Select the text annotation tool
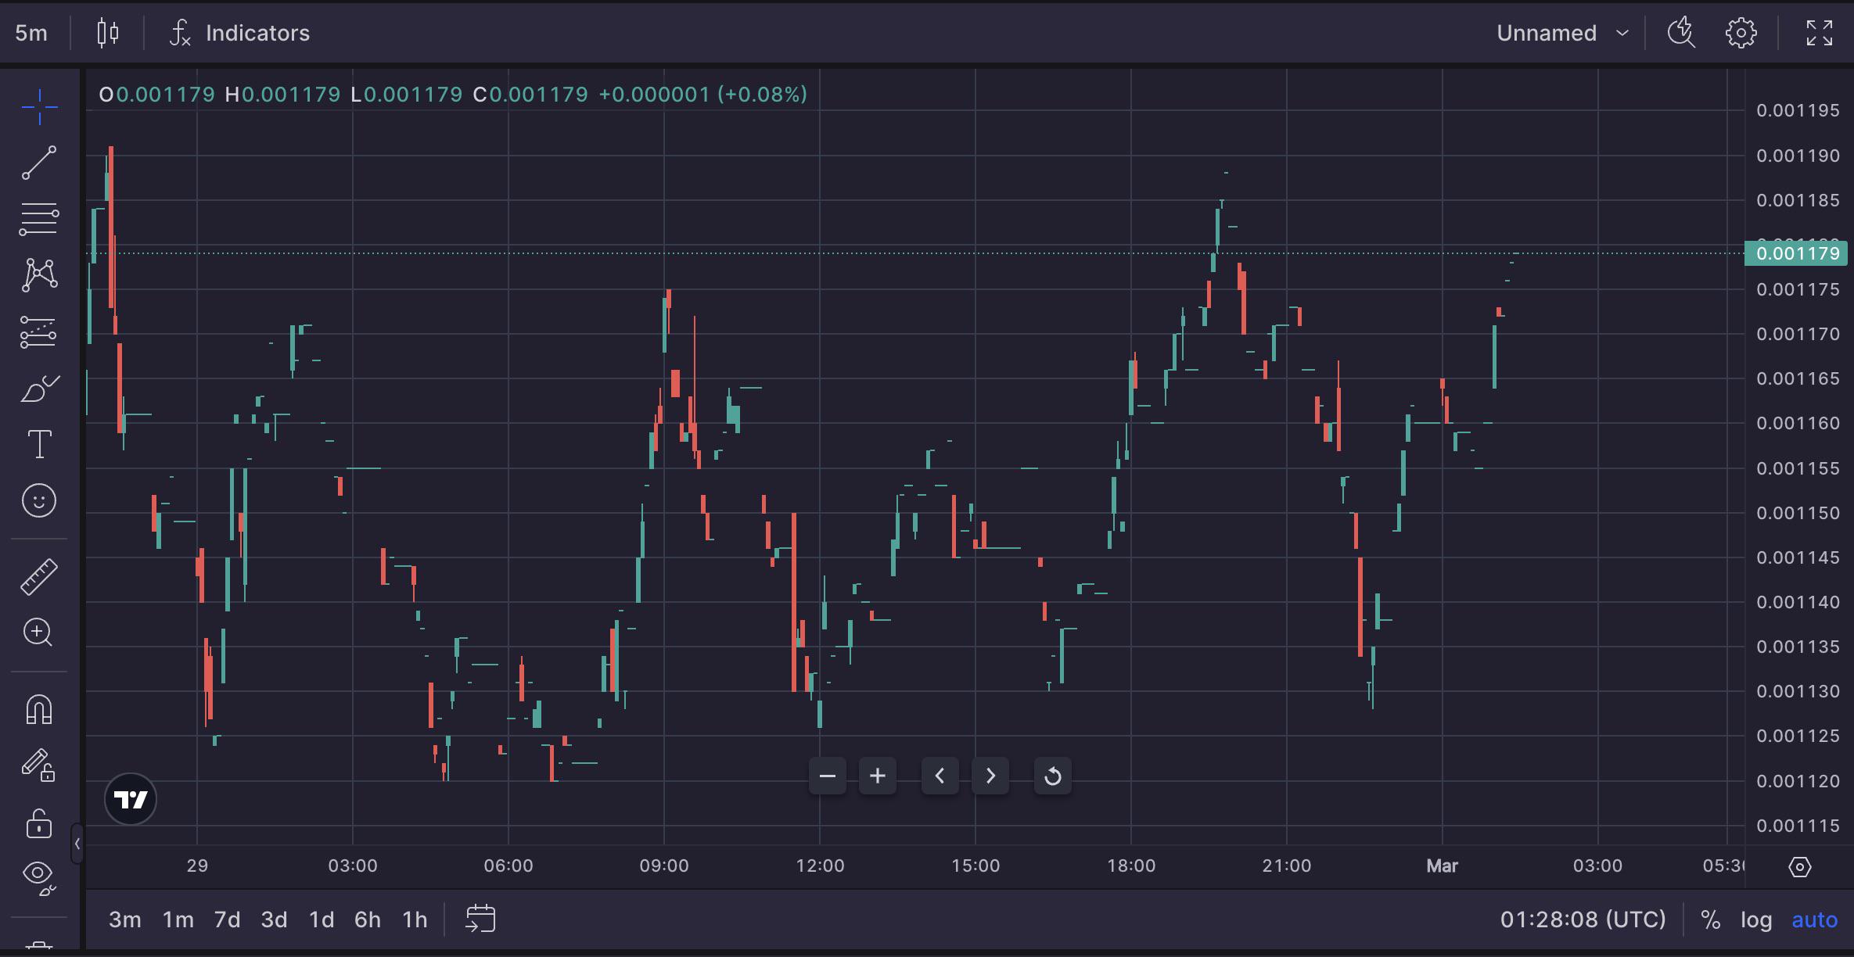The height and width of the screenshot is (957, 1854). click(x=39, y=444)
